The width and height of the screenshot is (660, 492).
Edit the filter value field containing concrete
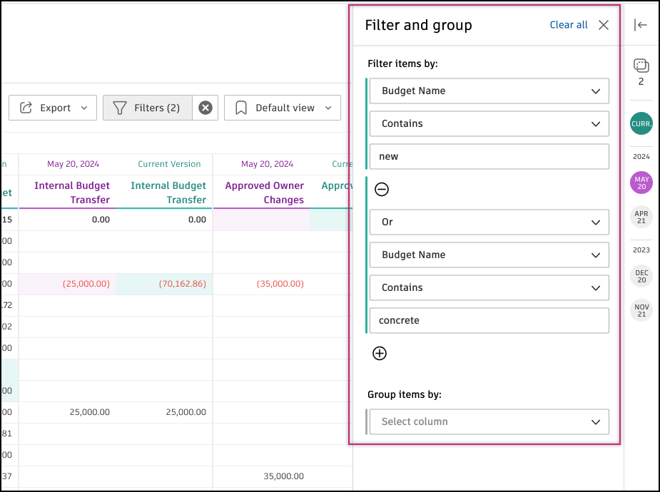coord(489,320)
